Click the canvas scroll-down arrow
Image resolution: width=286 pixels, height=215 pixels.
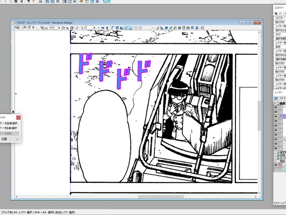point(259,193)
